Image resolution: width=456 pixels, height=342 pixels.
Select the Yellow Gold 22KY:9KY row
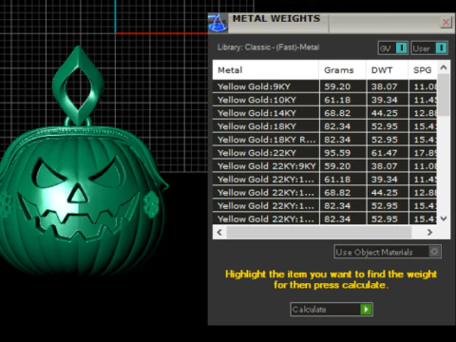pos(325,166)
